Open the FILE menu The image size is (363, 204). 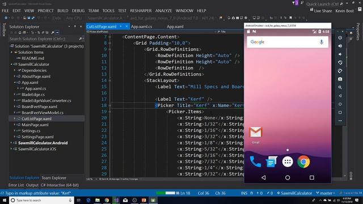[5, 11]
